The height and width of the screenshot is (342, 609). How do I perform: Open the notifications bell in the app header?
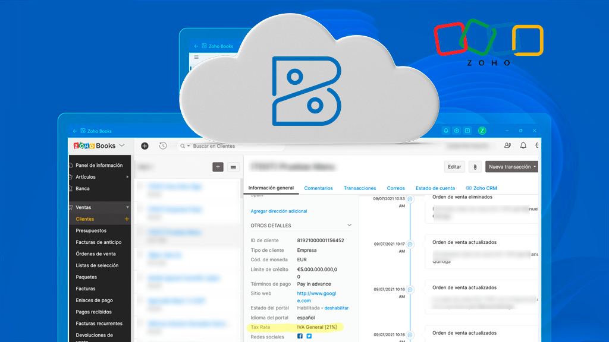pyautogui.click(x=523, y=145)
